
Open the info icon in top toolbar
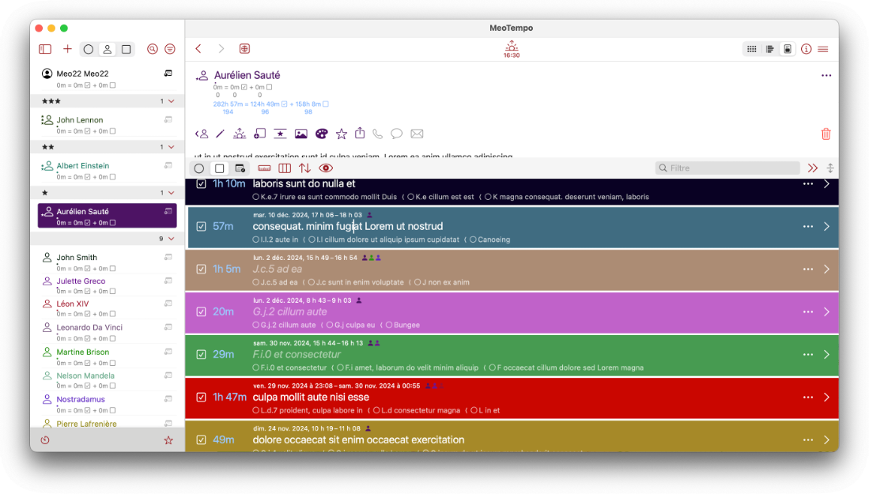[x=806, y=49]
